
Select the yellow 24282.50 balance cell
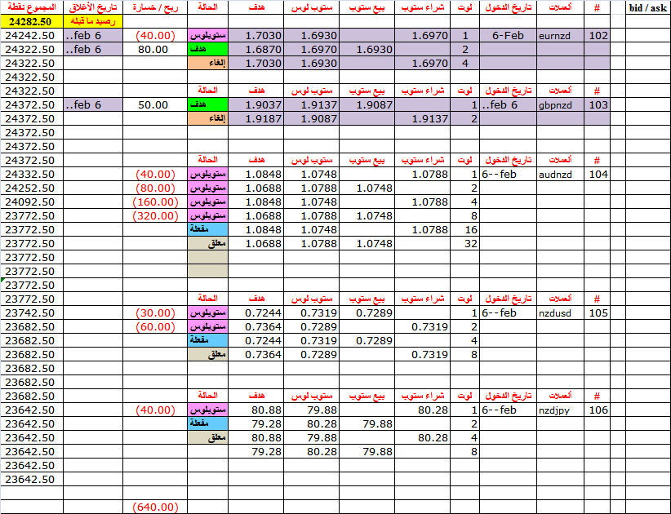[33, 22]
